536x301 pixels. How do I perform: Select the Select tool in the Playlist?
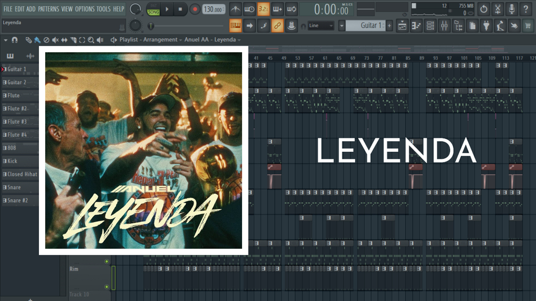click(x=82, y=40)
